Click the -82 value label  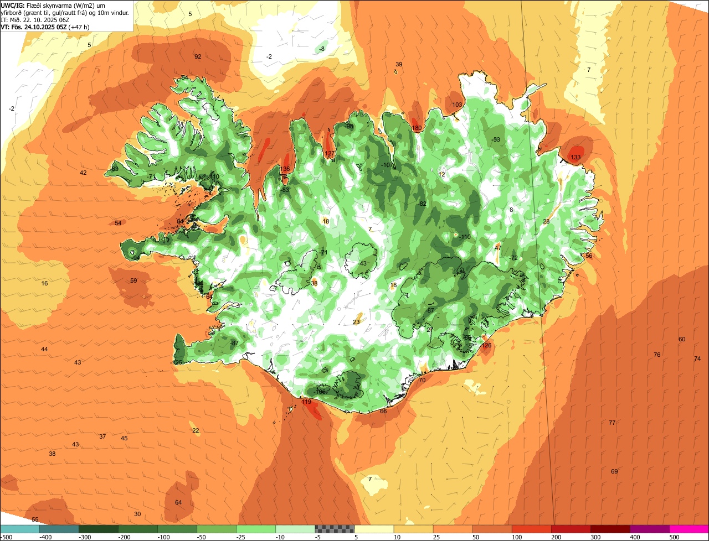click(422, 204)
